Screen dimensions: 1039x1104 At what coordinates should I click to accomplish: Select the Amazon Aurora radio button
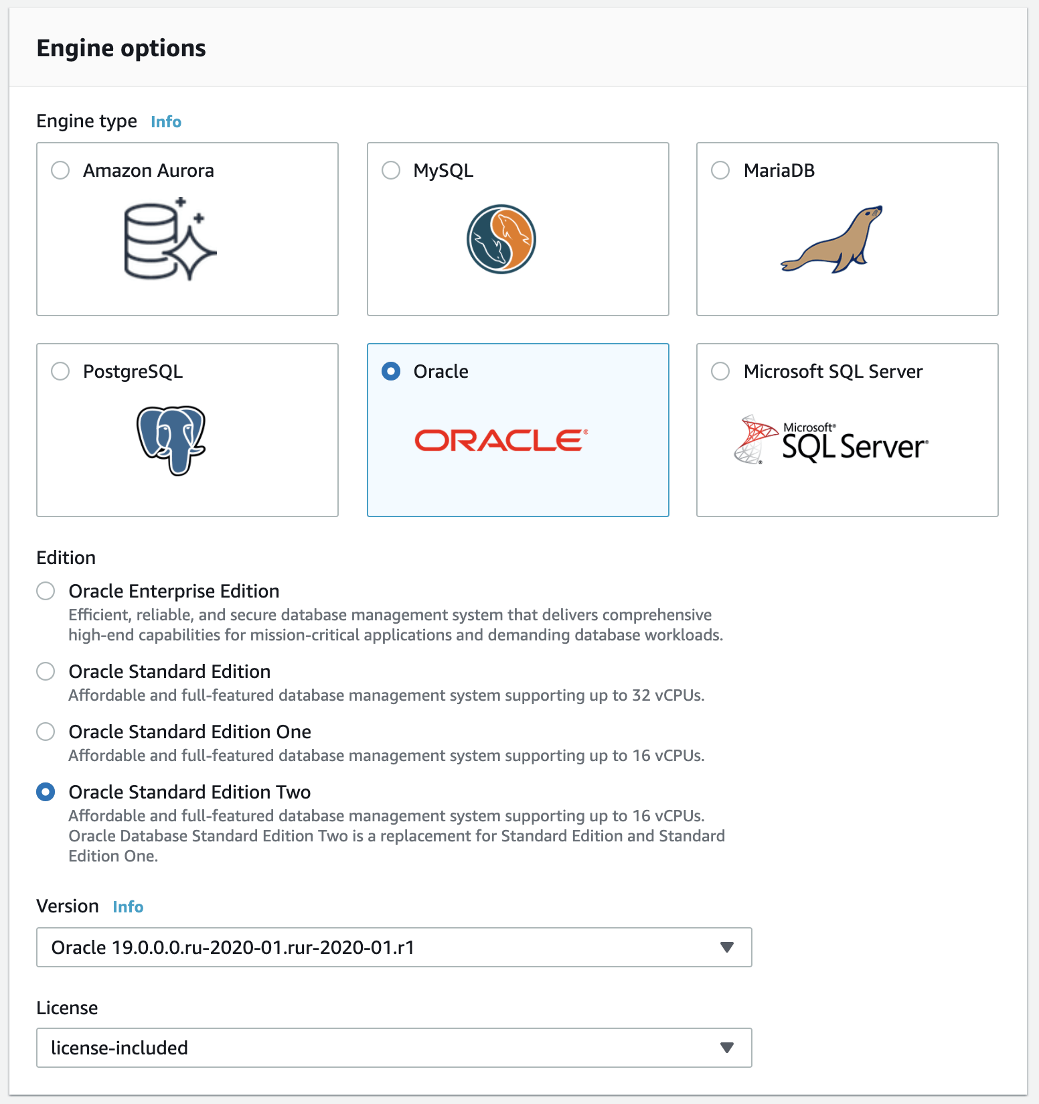[61, 170]
